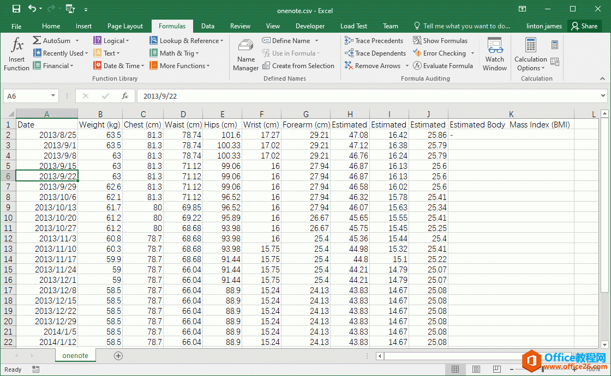Image resolution: width=611 pixels, height=376 pixels.
Task: Open the File menu
Action: [x=16, y=26]
